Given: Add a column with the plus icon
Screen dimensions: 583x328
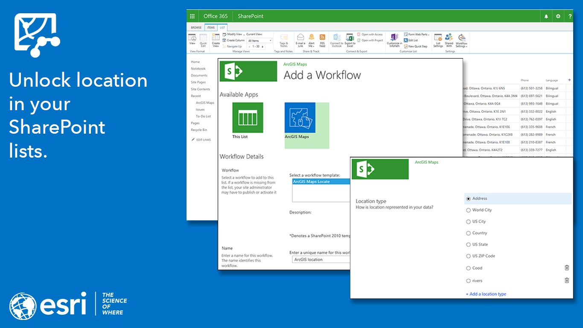Looking at the screenshot, I should click(x=569, y=80).
